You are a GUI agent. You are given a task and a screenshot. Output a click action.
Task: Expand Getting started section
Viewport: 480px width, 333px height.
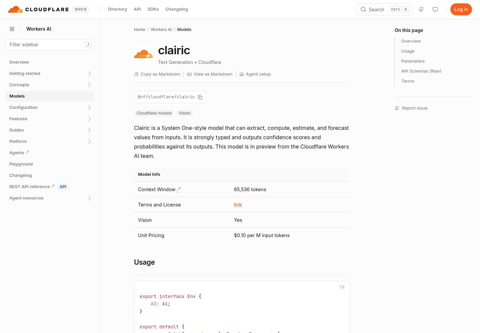pyautogui.click(x=89, y=74)
